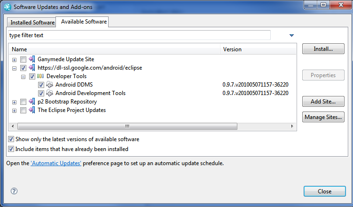Viewport: 353px width, 207px height.
Task: Open the view menu dropdown arrow
Action: pos(291,35)
